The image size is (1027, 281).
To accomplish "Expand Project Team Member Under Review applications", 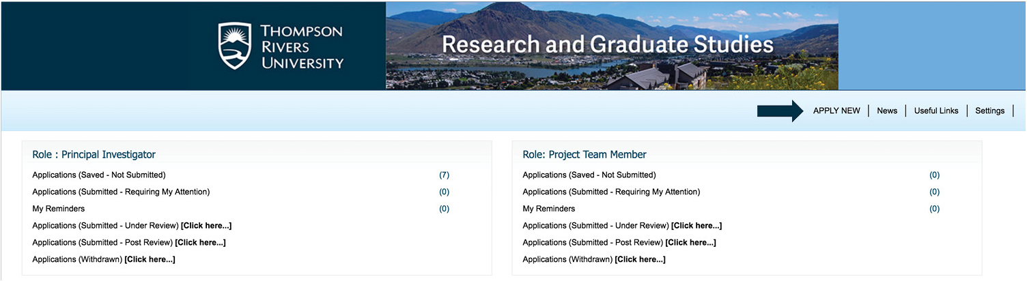I will pyautogui.click(x=697, y=226).
